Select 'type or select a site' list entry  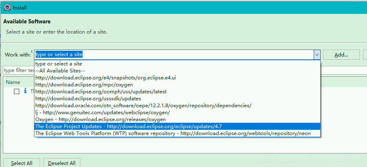pos(178,64)
